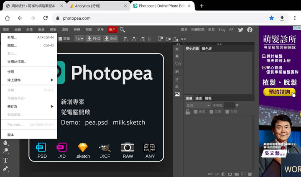The image size is (301, 177).
Task: Click the .XD format icon
Action: pyautogui.click(x=61, y=147)
